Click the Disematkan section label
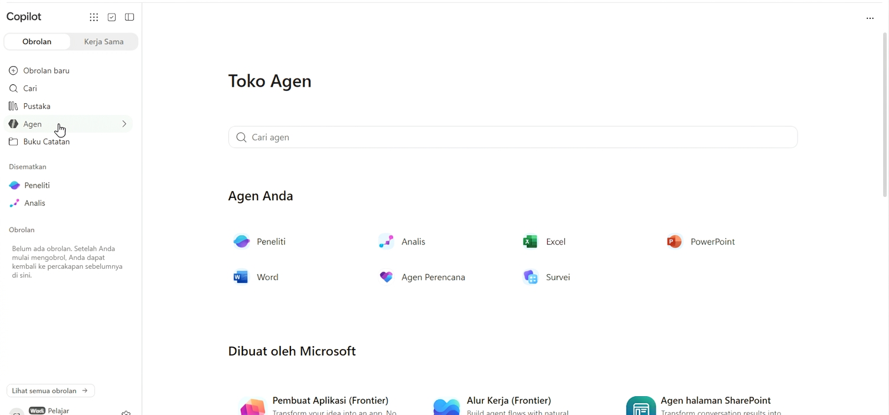Screen dimensions: 889x415 [x=28, y=167]
